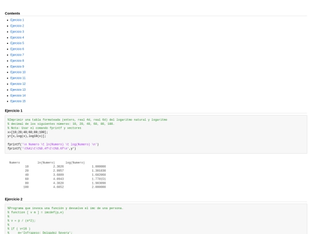Click the Ejercicio 1 section heading
The height and width of the screenshot is (234, 312).
click(x=13, y=110)
